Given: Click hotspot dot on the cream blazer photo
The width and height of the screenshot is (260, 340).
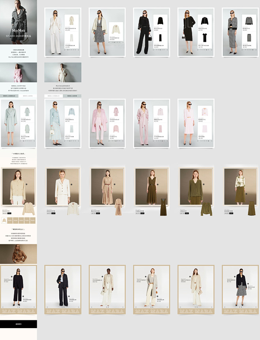Looking at the screenshot, I should click(x=71, y=184).
